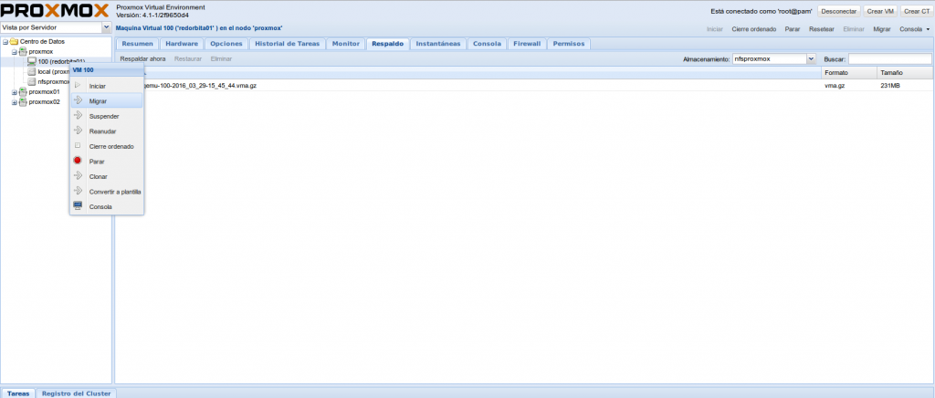Click the Iniciar play icon in menu

78,86
